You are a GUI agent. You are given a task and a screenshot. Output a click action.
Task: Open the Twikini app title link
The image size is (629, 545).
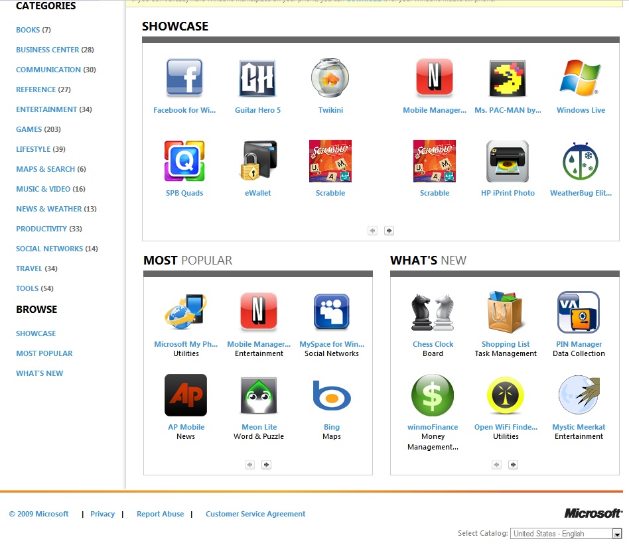[330, 110]
